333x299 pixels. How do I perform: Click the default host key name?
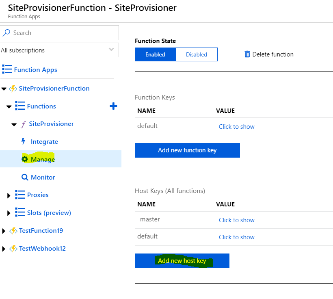point(147,236)
